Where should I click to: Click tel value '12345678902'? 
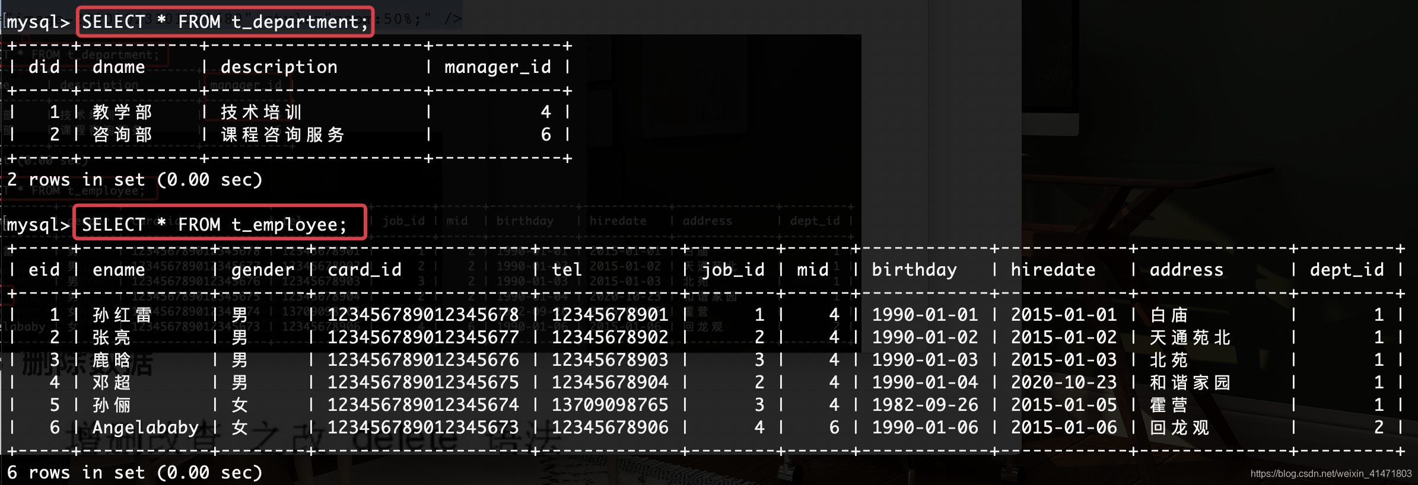pos(611,337)
